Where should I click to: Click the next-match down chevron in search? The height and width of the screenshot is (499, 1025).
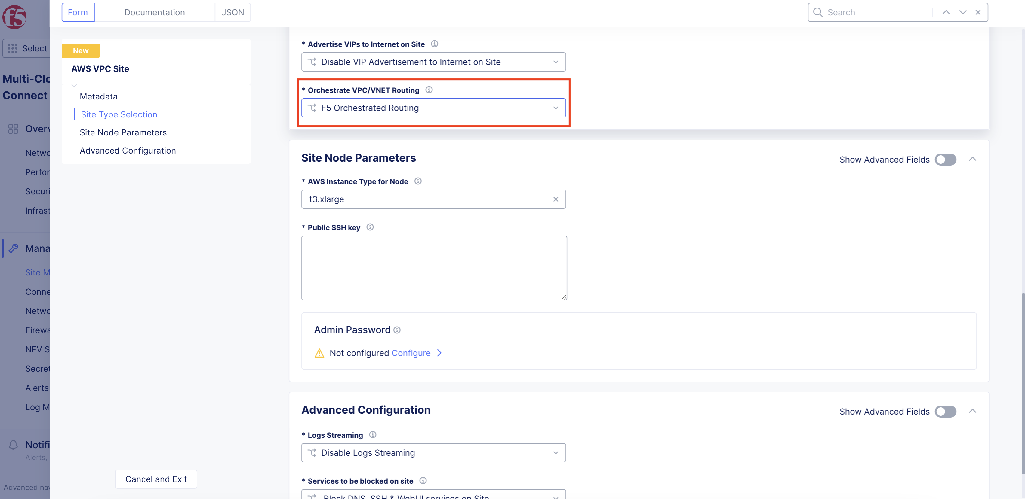962,12
